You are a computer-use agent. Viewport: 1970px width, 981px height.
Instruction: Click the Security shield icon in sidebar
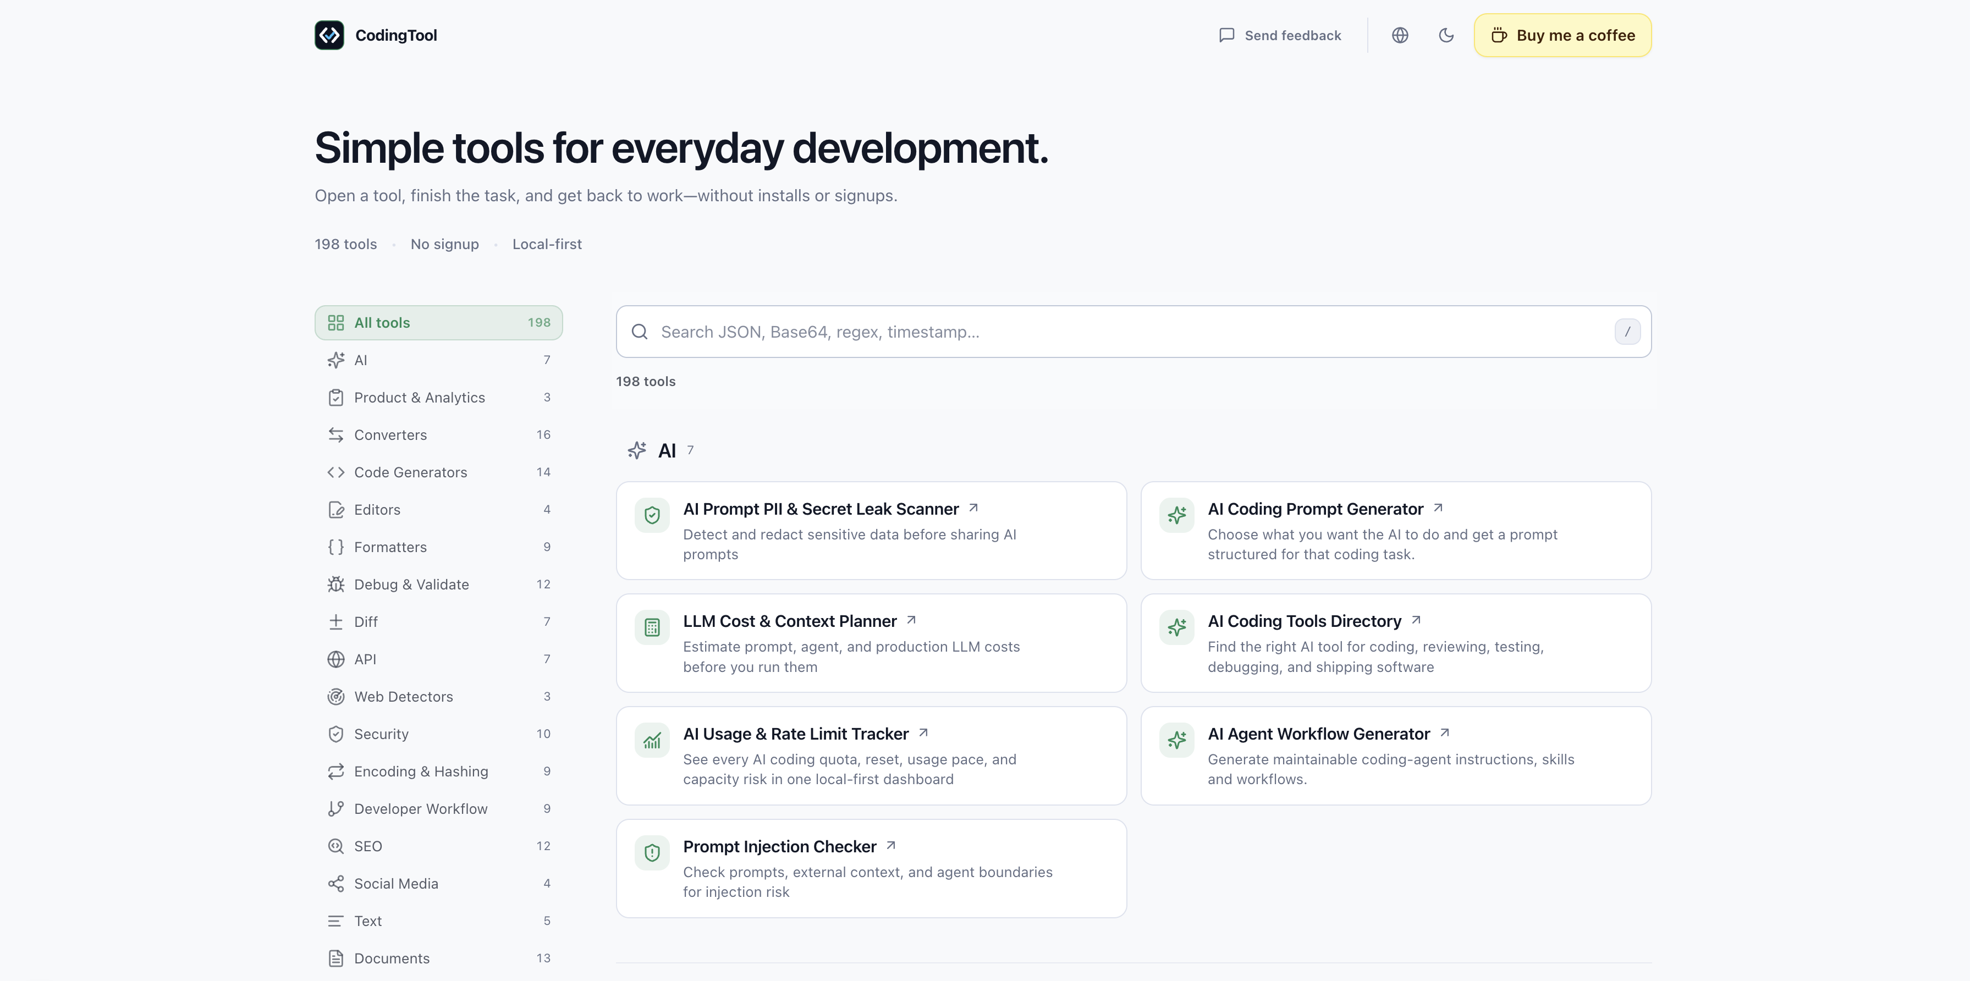pyautogui.click(x=335, y=734)
